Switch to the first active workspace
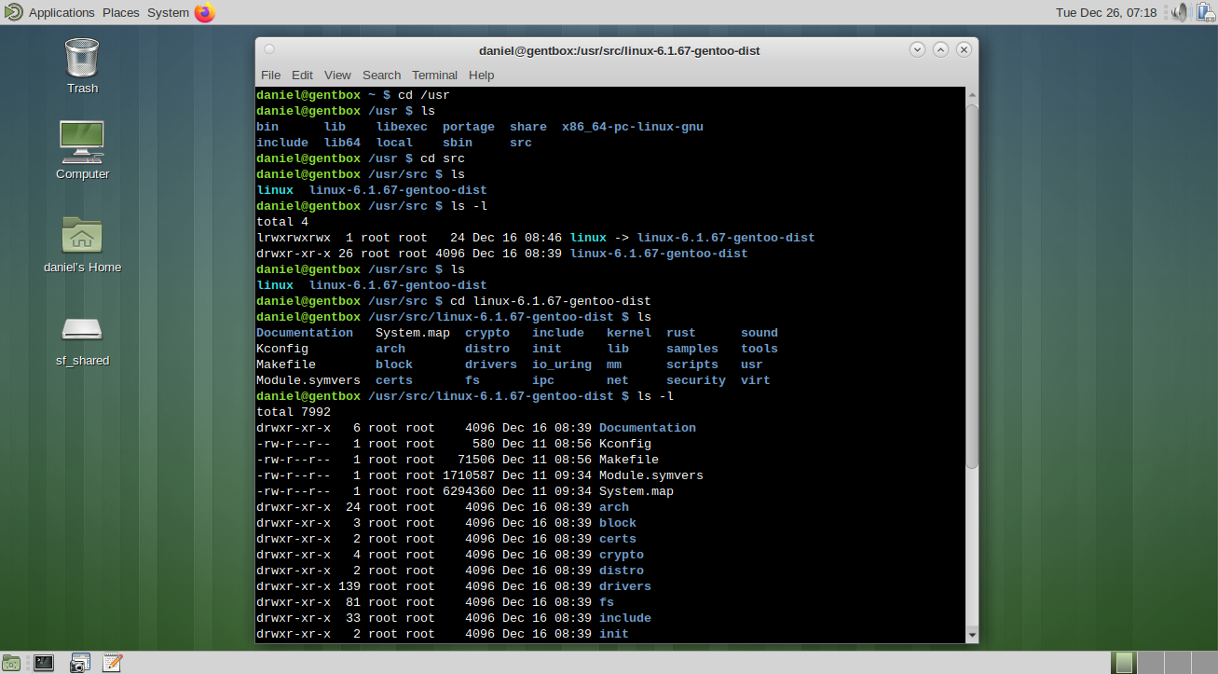The image size is (1218, 674). click(x=1124, y=663)
